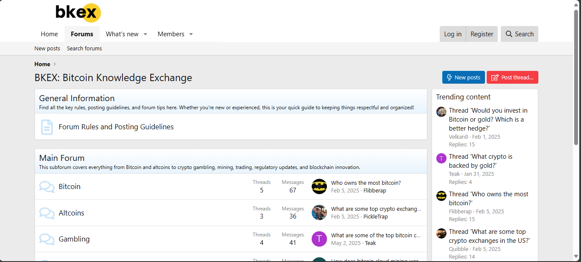Click the Altcoins forum speech-bubble icon

click(47, 213)
